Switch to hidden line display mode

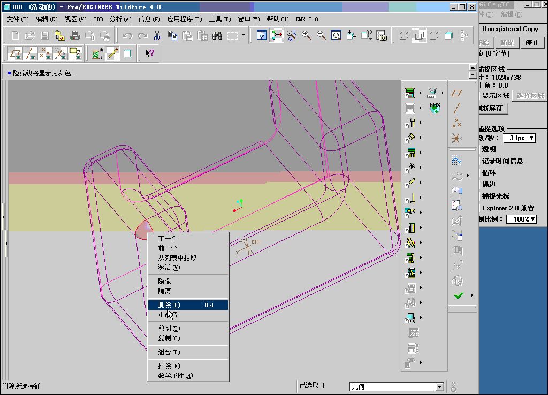[419, 35]
